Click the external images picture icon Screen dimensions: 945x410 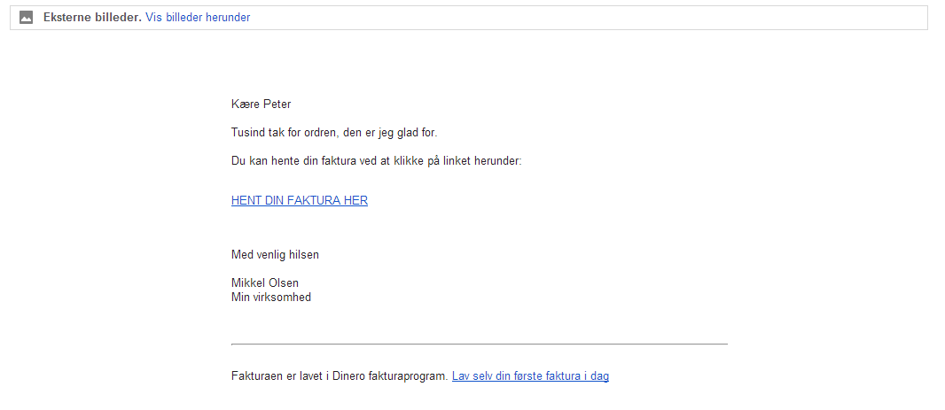pos(26,18)
